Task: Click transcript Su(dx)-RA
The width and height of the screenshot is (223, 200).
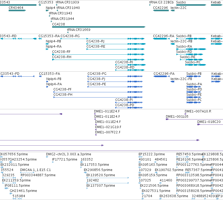Action: [184, 47]
